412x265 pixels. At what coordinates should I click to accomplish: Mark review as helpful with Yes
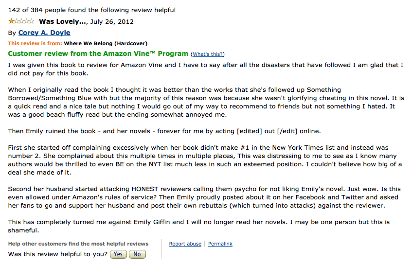point(118,254)
